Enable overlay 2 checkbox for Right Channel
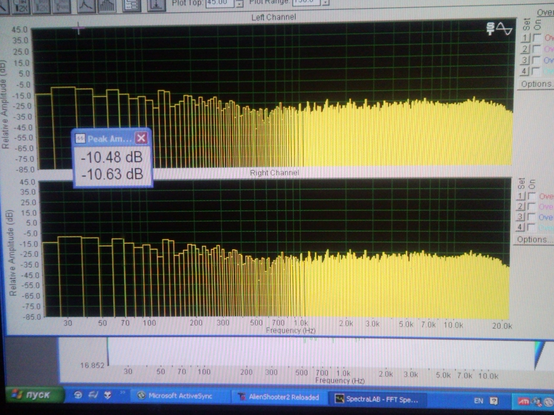554x415 pixels. click(531, 207)
